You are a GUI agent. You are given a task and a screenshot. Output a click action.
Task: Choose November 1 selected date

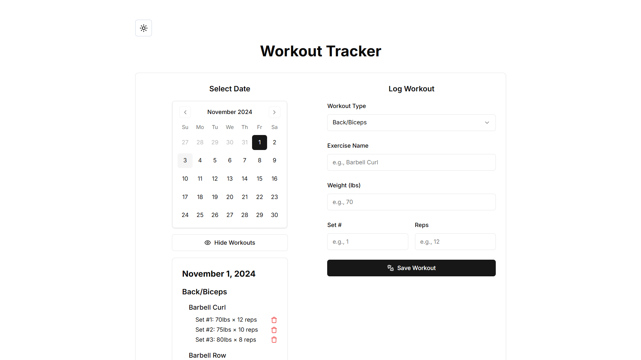259,142
